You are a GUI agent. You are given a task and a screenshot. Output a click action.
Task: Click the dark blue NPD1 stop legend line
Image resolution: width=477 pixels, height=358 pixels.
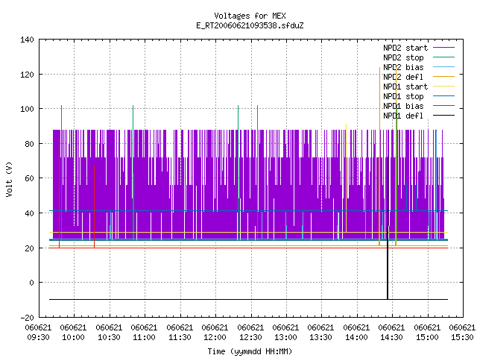tap(444, 96)
